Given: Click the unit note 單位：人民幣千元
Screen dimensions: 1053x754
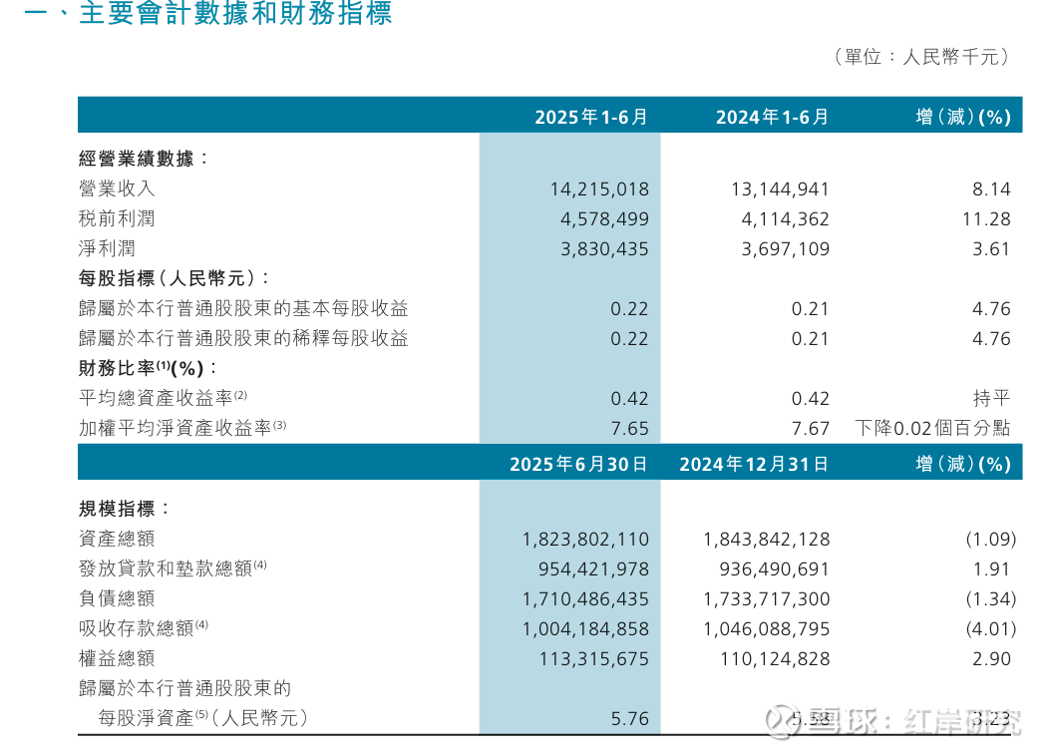Looking at the screenshot, I should click(921, 57).
